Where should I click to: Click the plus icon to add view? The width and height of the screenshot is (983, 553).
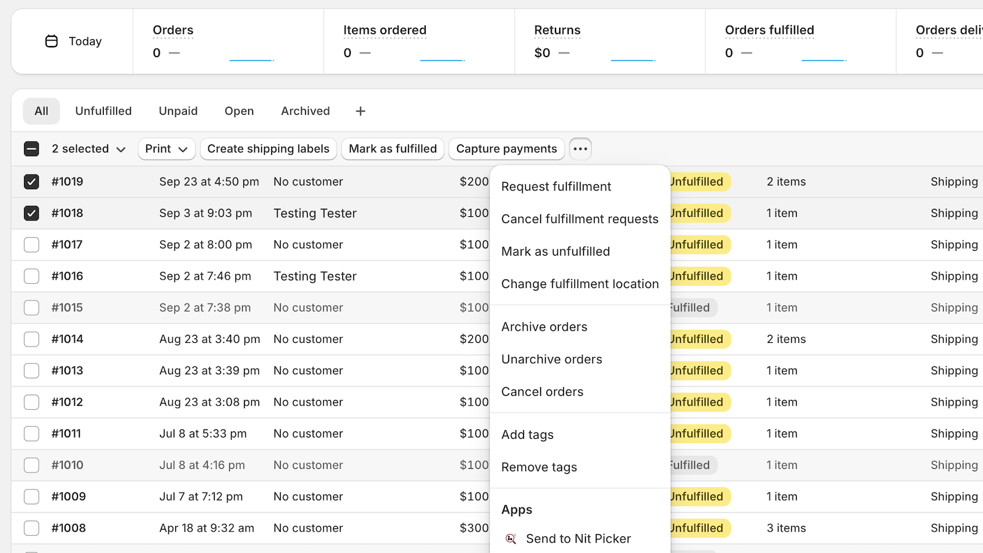point(361,111)
